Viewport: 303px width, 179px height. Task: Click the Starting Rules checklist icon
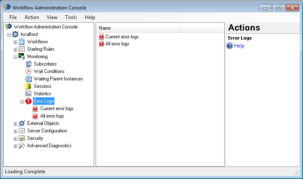point(21,49)
